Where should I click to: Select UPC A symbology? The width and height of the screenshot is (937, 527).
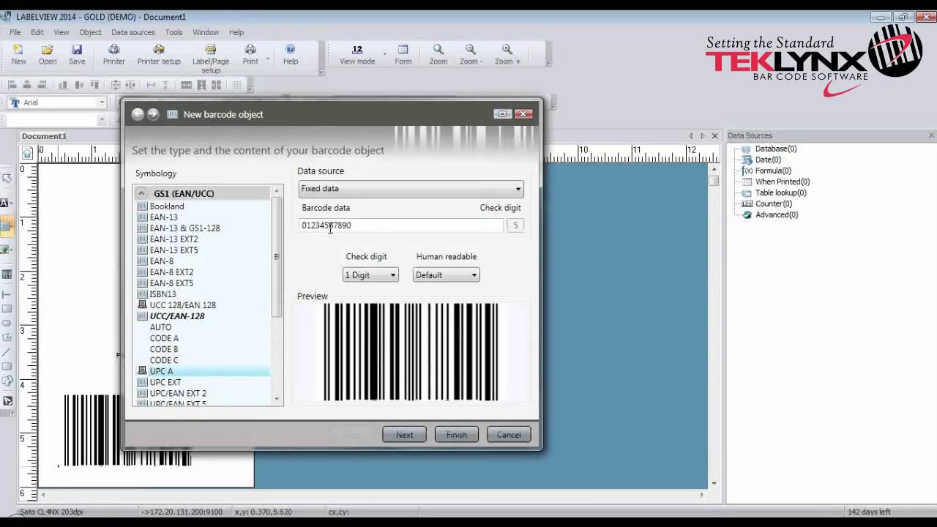click(161, 371)
